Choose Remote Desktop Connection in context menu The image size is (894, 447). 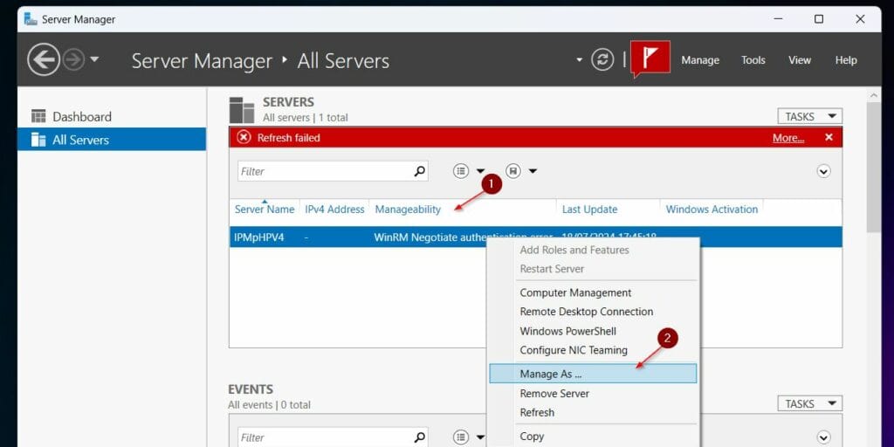586,312
